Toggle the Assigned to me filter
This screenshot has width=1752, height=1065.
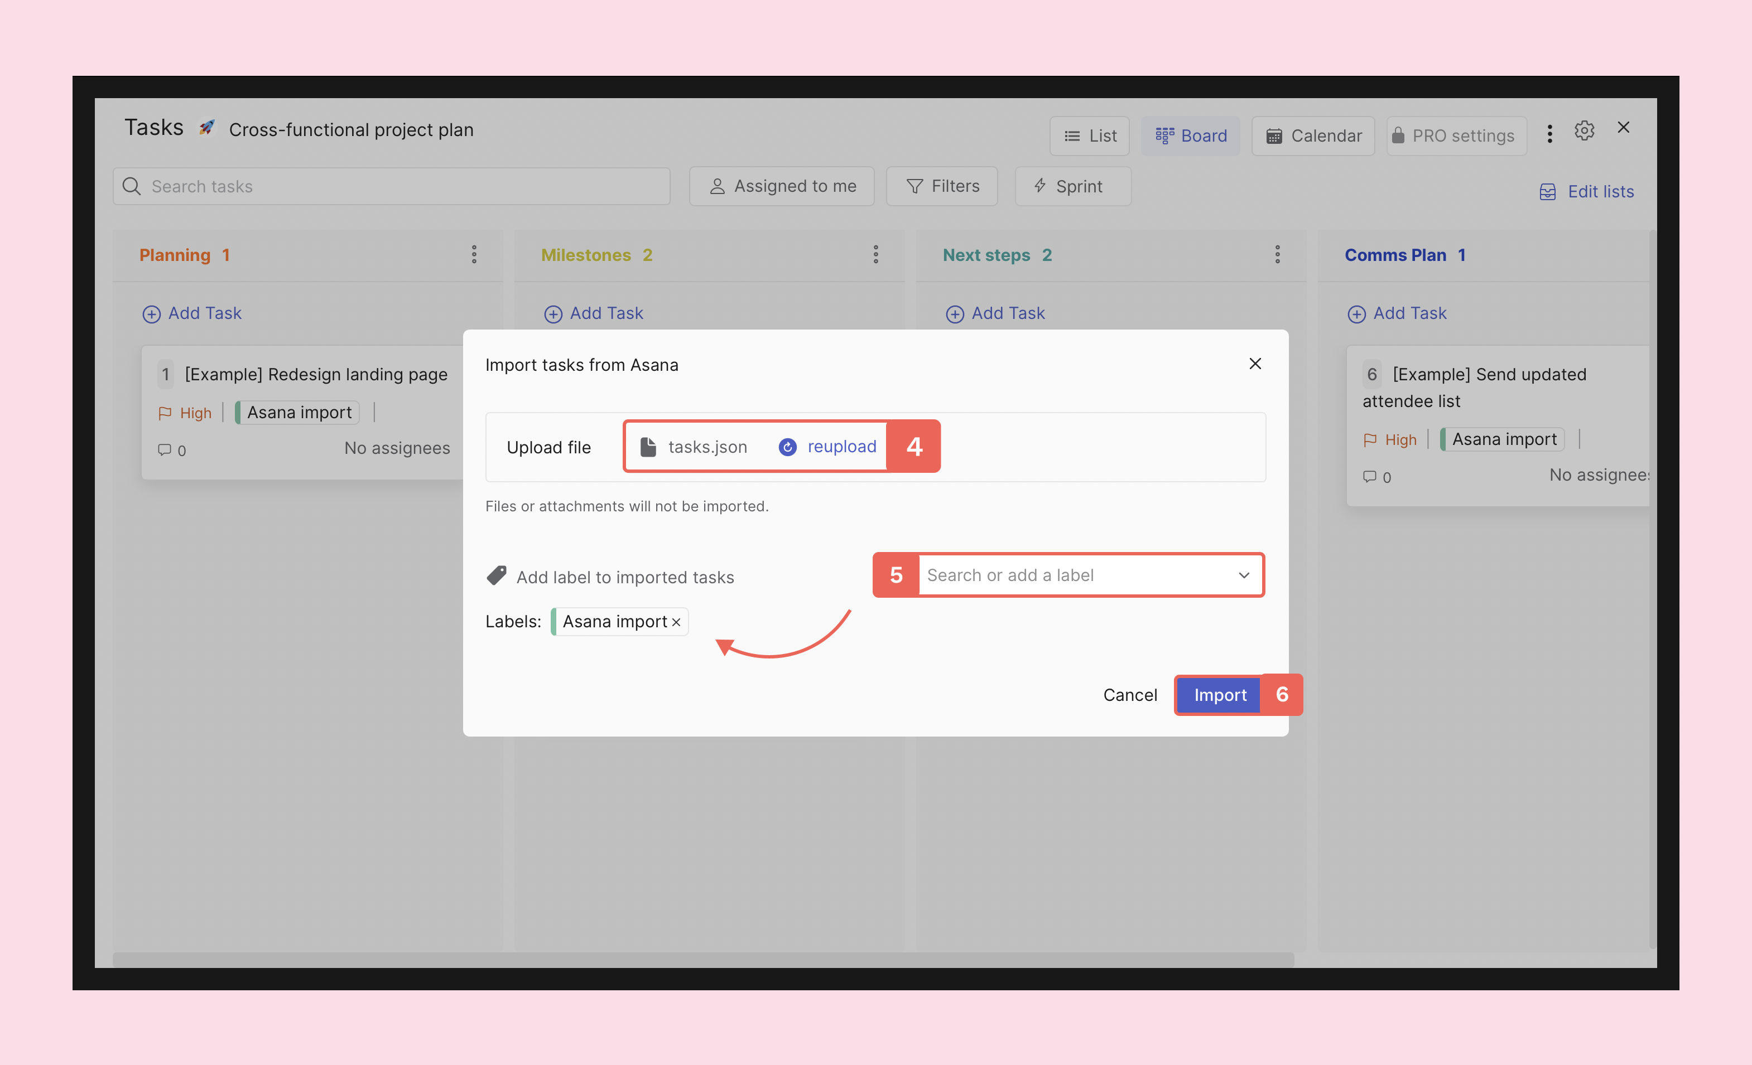pyautogui.click(x=782, y=186)
